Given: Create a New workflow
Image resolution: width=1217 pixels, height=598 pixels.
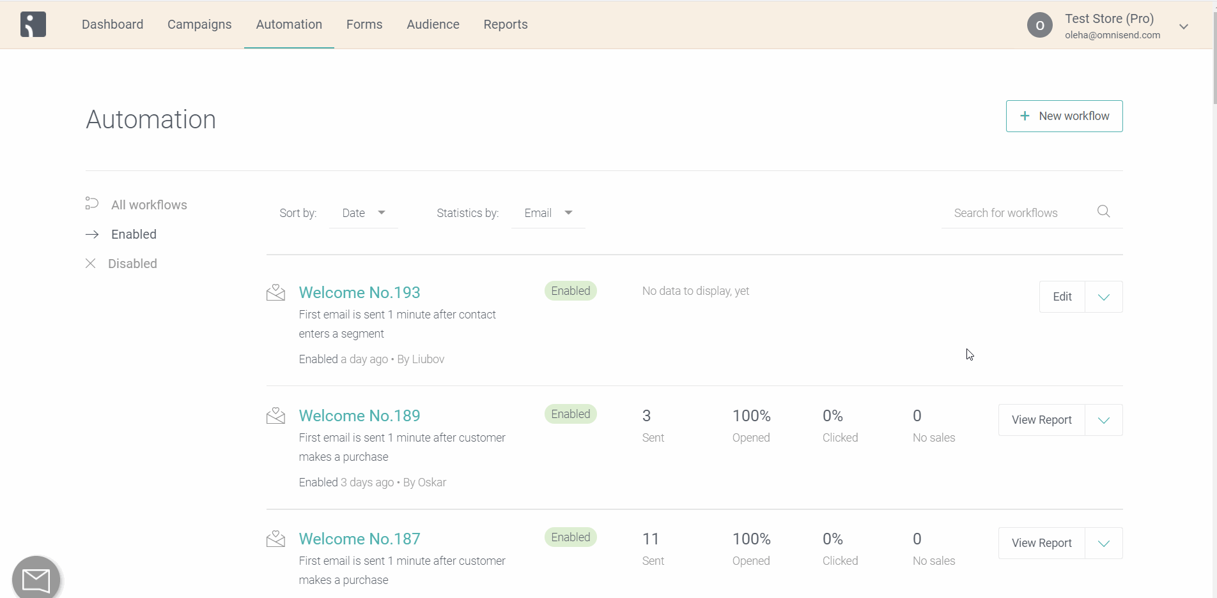Looking at the screenshot, I should 1064,116.
